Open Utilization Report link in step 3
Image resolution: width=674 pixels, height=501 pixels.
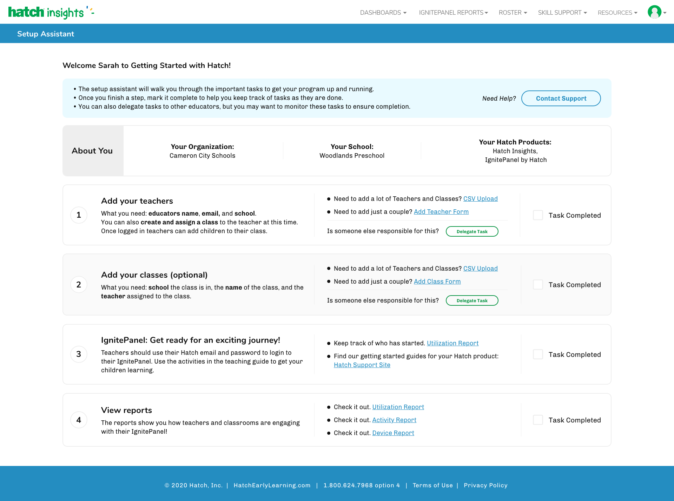pos(453,343)
